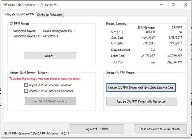Click the Labor Cost label

point(118,56)
